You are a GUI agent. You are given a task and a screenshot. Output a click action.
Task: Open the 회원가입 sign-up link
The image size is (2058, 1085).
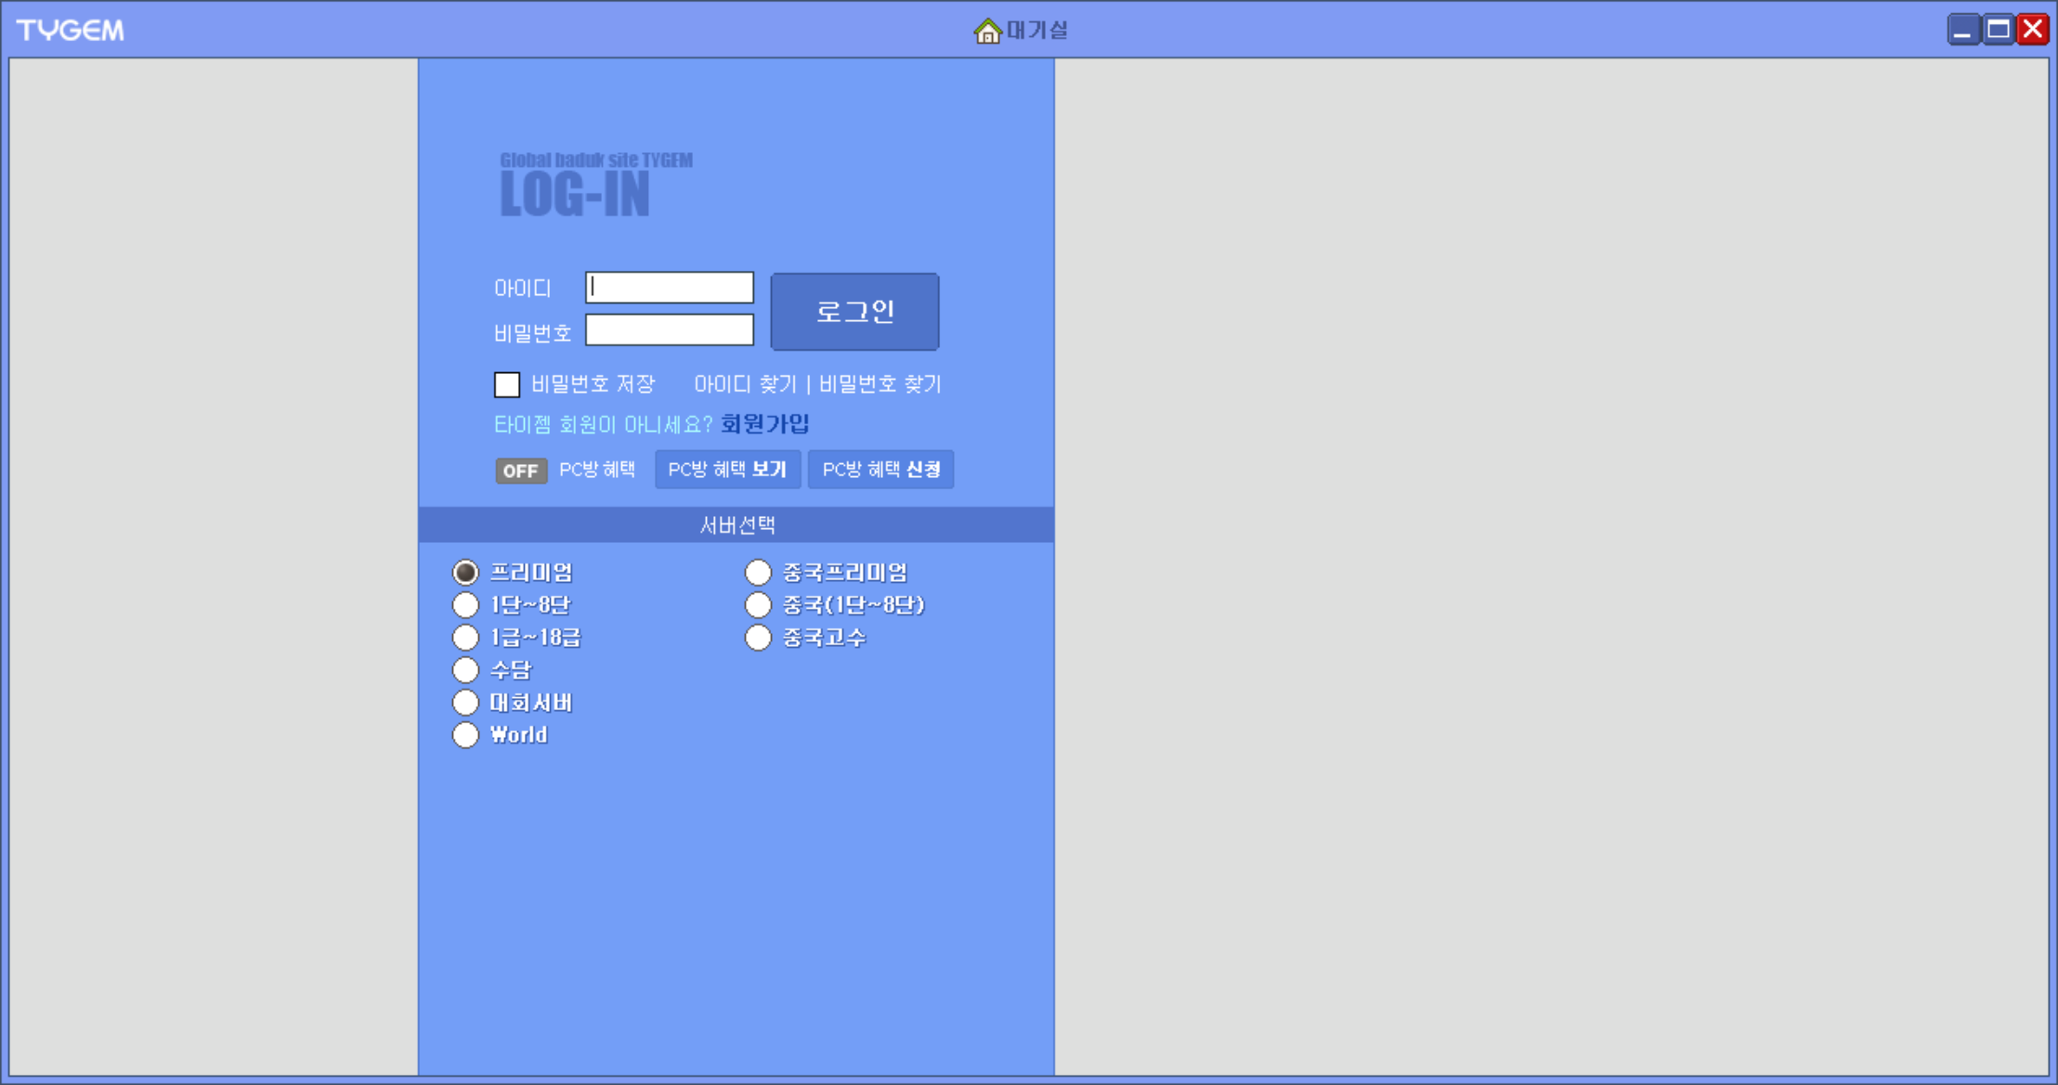pyautogui.click(x=764, y=424)
